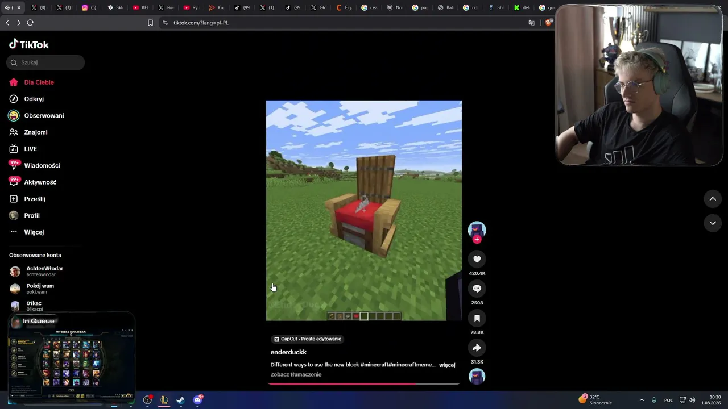Viewport: 728px width, 409px height.
Task: Open the CapCut - Proste edytowanie link
Action: pos(308,339)
